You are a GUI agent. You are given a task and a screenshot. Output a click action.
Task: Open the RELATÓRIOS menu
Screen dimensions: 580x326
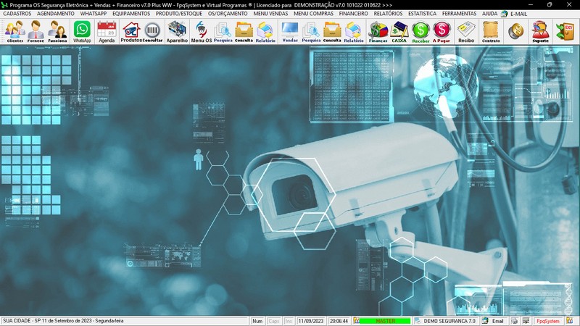pyautogui.click(x=388, y=14)
